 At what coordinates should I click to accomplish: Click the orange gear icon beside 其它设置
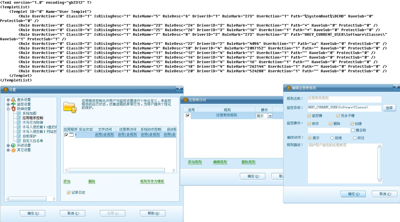13,150
